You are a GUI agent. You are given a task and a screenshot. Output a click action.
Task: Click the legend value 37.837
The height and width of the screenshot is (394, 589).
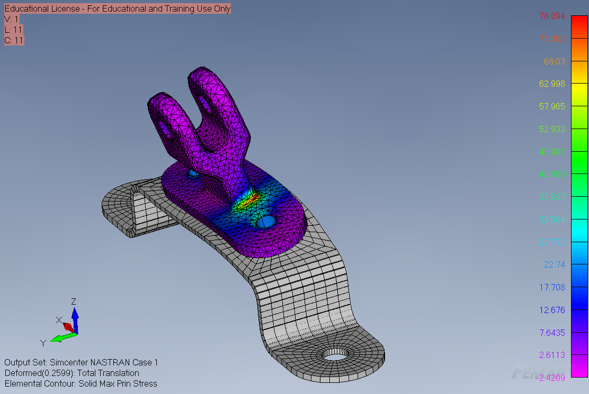coord(552,197)
